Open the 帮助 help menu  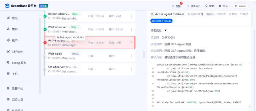pos(210,6)
